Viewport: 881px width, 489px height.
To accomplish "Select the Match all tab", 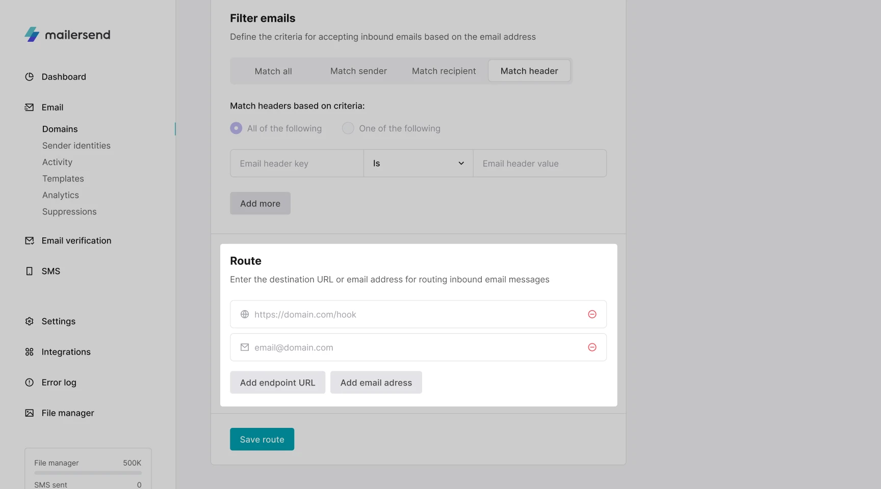I will 273,71.
